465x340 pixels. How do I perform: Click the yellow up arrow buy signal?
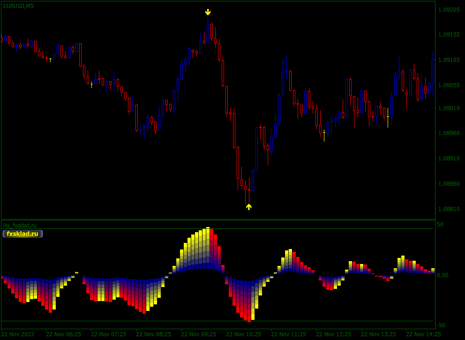click(x=249, y=207)
